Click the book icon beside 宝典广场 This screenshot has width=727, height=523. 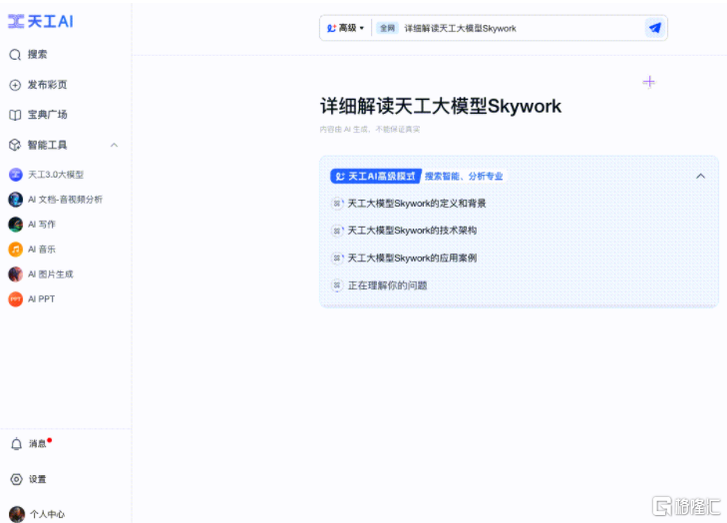click(15, 115)
